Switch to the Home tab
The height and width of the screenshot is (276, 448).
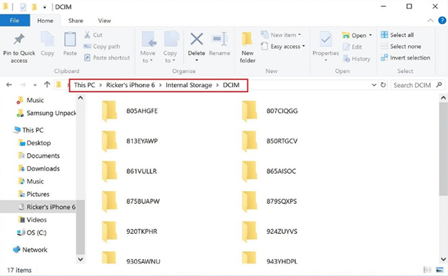point(45,21)
